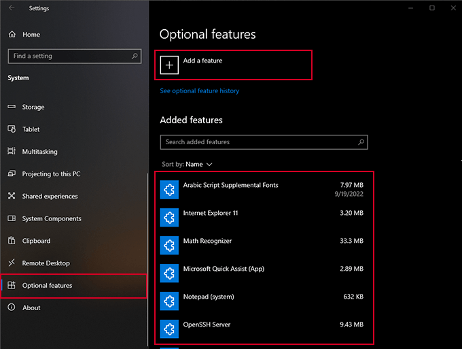Click the sidebar vertical scrollbar
The image size is (462, 349).
[147, 260]
